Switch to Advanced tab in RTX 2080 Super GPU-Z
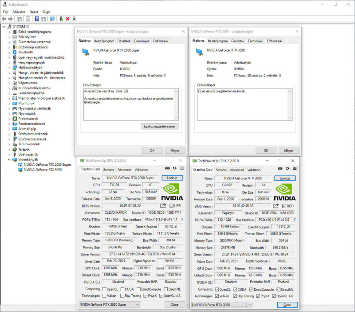This screenshot has height=312, width=355. click(x=124, y=170)
